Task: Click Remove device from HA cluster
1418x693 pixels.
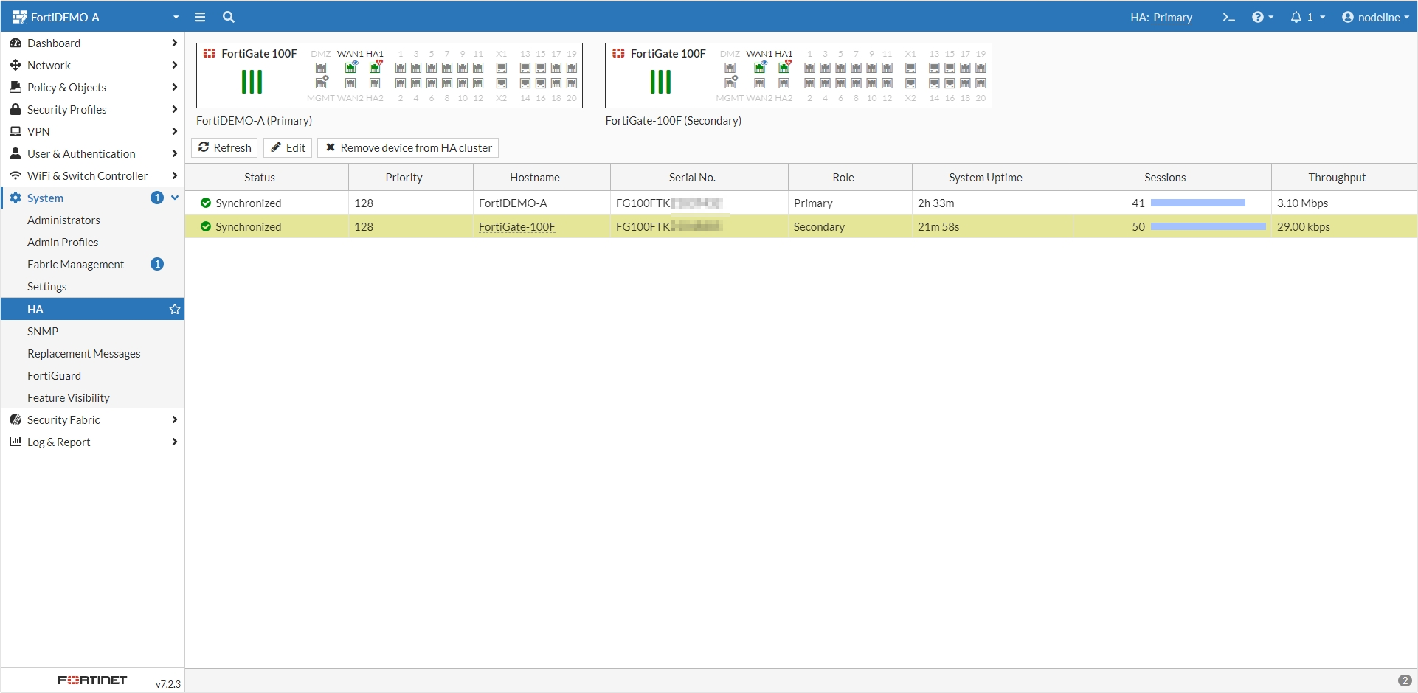Action: tap(408, 147)
